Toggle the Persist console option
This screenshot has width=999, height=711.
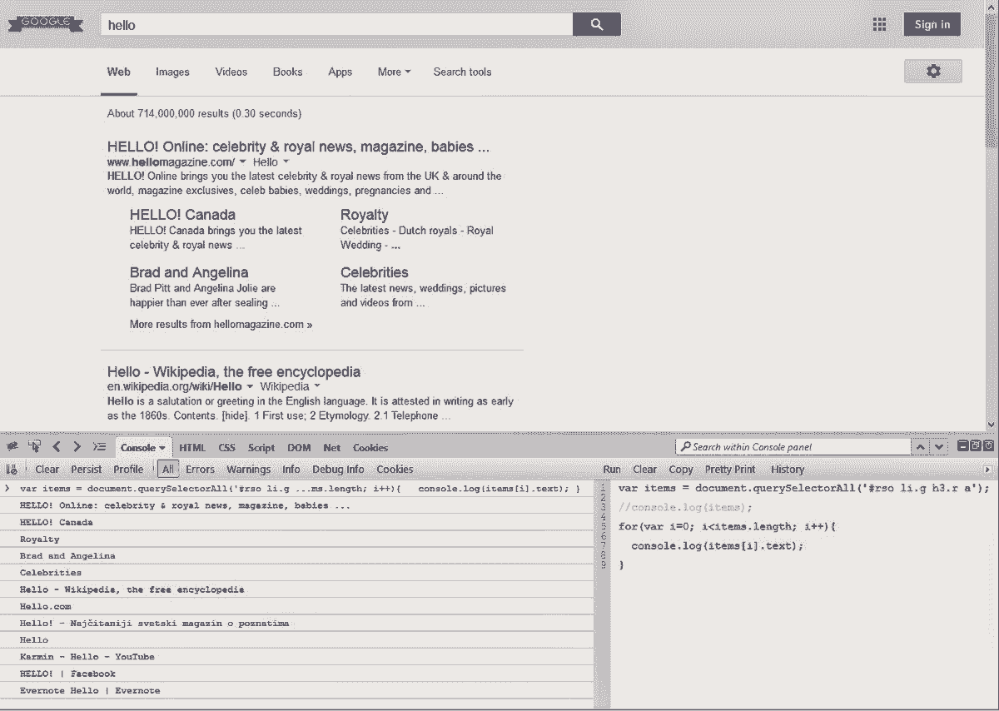pos(87,469)
